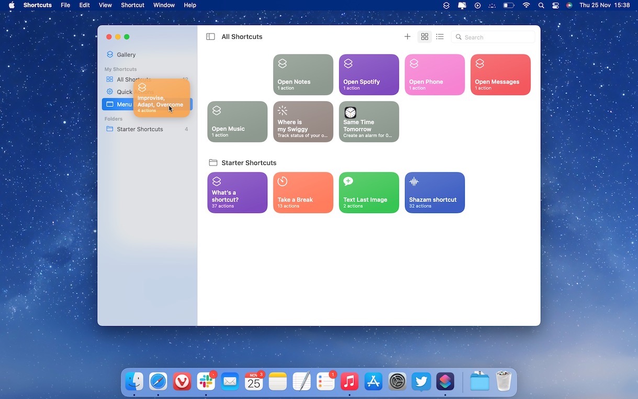
Task: Focus the Search field
Action: click(493, 37)
